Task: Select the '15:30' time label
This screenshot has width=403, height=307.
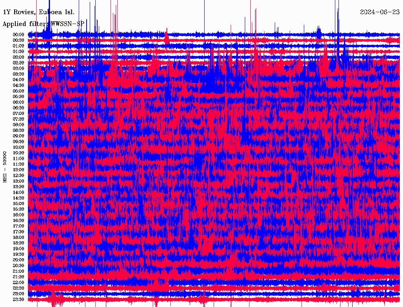Action: click(x=18, y=209)
